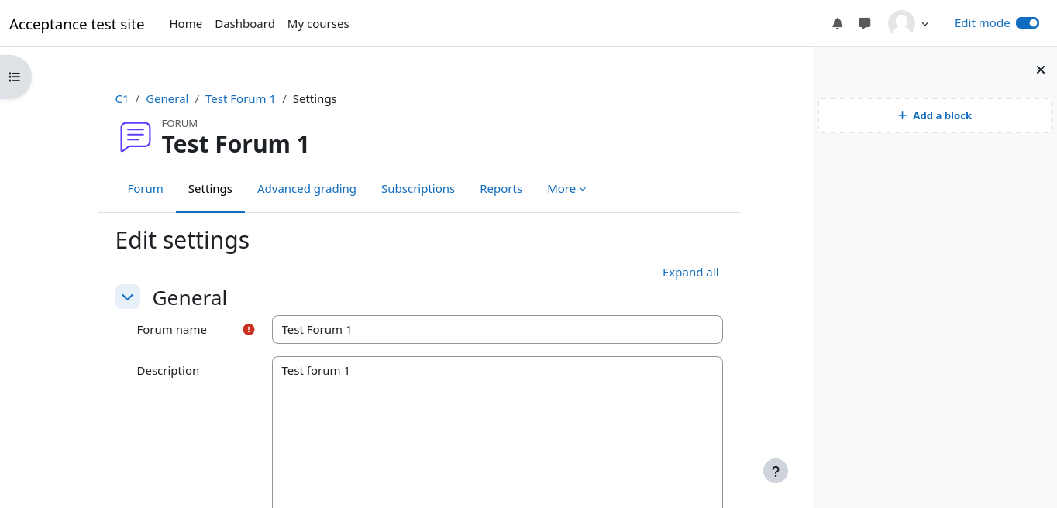Click the Expand all link
This screenshot has height=508, width=1057.
(690, 273)
